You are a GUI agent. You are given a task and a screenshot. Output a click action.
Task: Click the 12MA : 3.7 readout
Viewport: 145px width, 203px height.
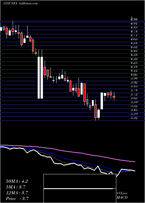click(17, 193)
